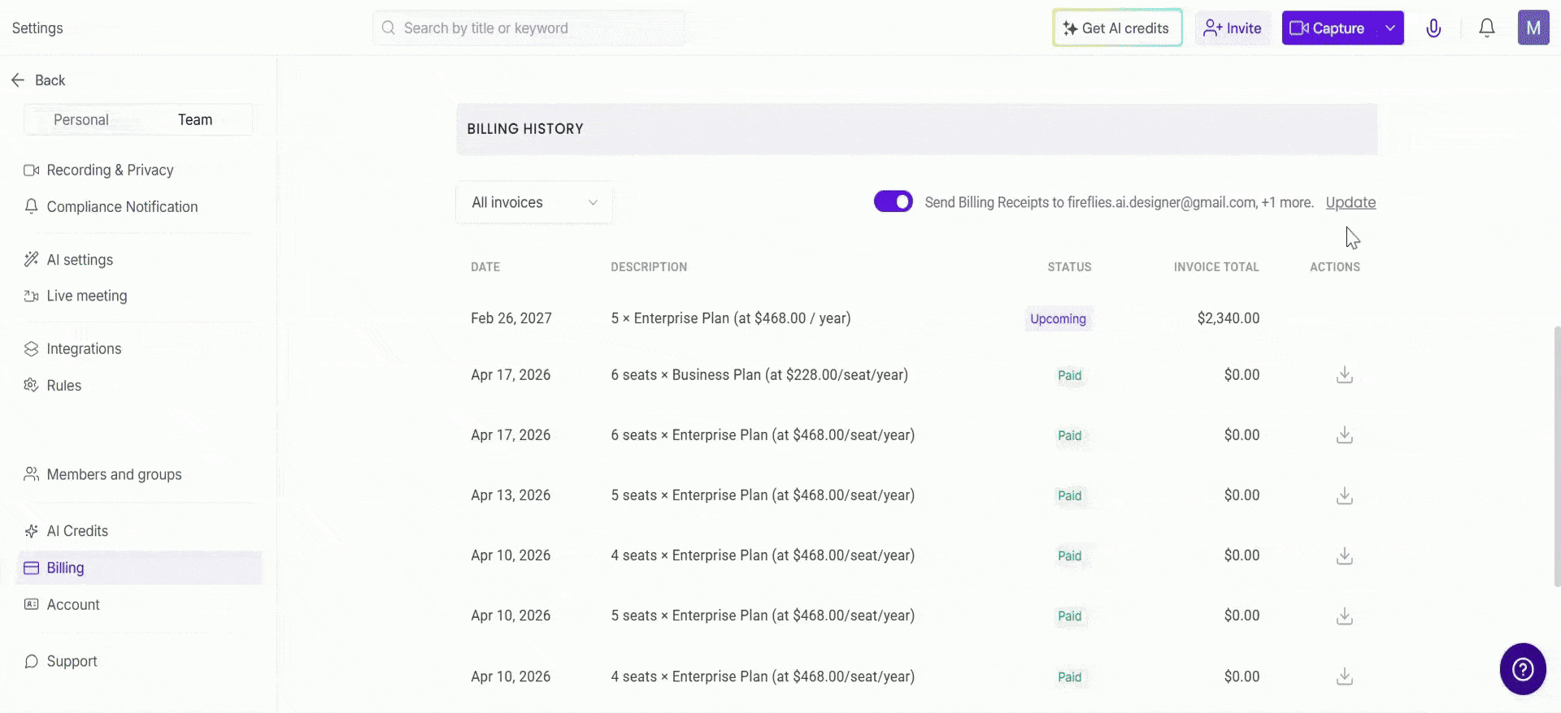Click the Invite button

(1233, 28)
